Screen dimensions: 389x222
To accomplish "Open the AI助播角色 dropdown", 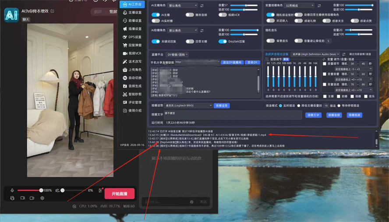I will (182, 31).
